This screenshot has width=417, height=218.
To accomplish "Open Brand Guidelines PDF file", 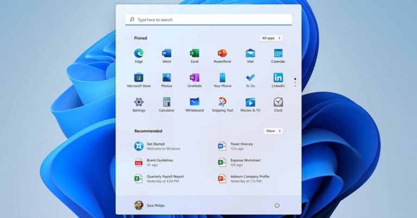I will (154, 163).
